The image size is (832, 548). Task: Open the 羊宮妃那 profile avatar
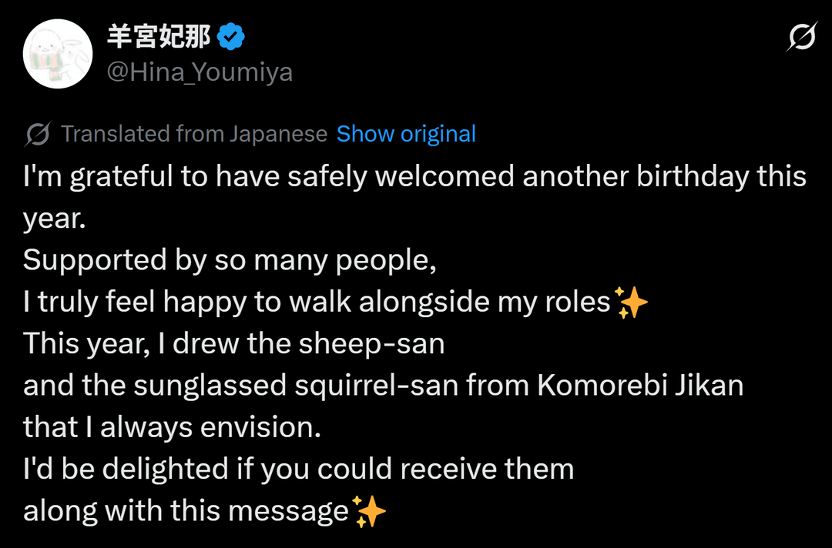tap(58, 54)
